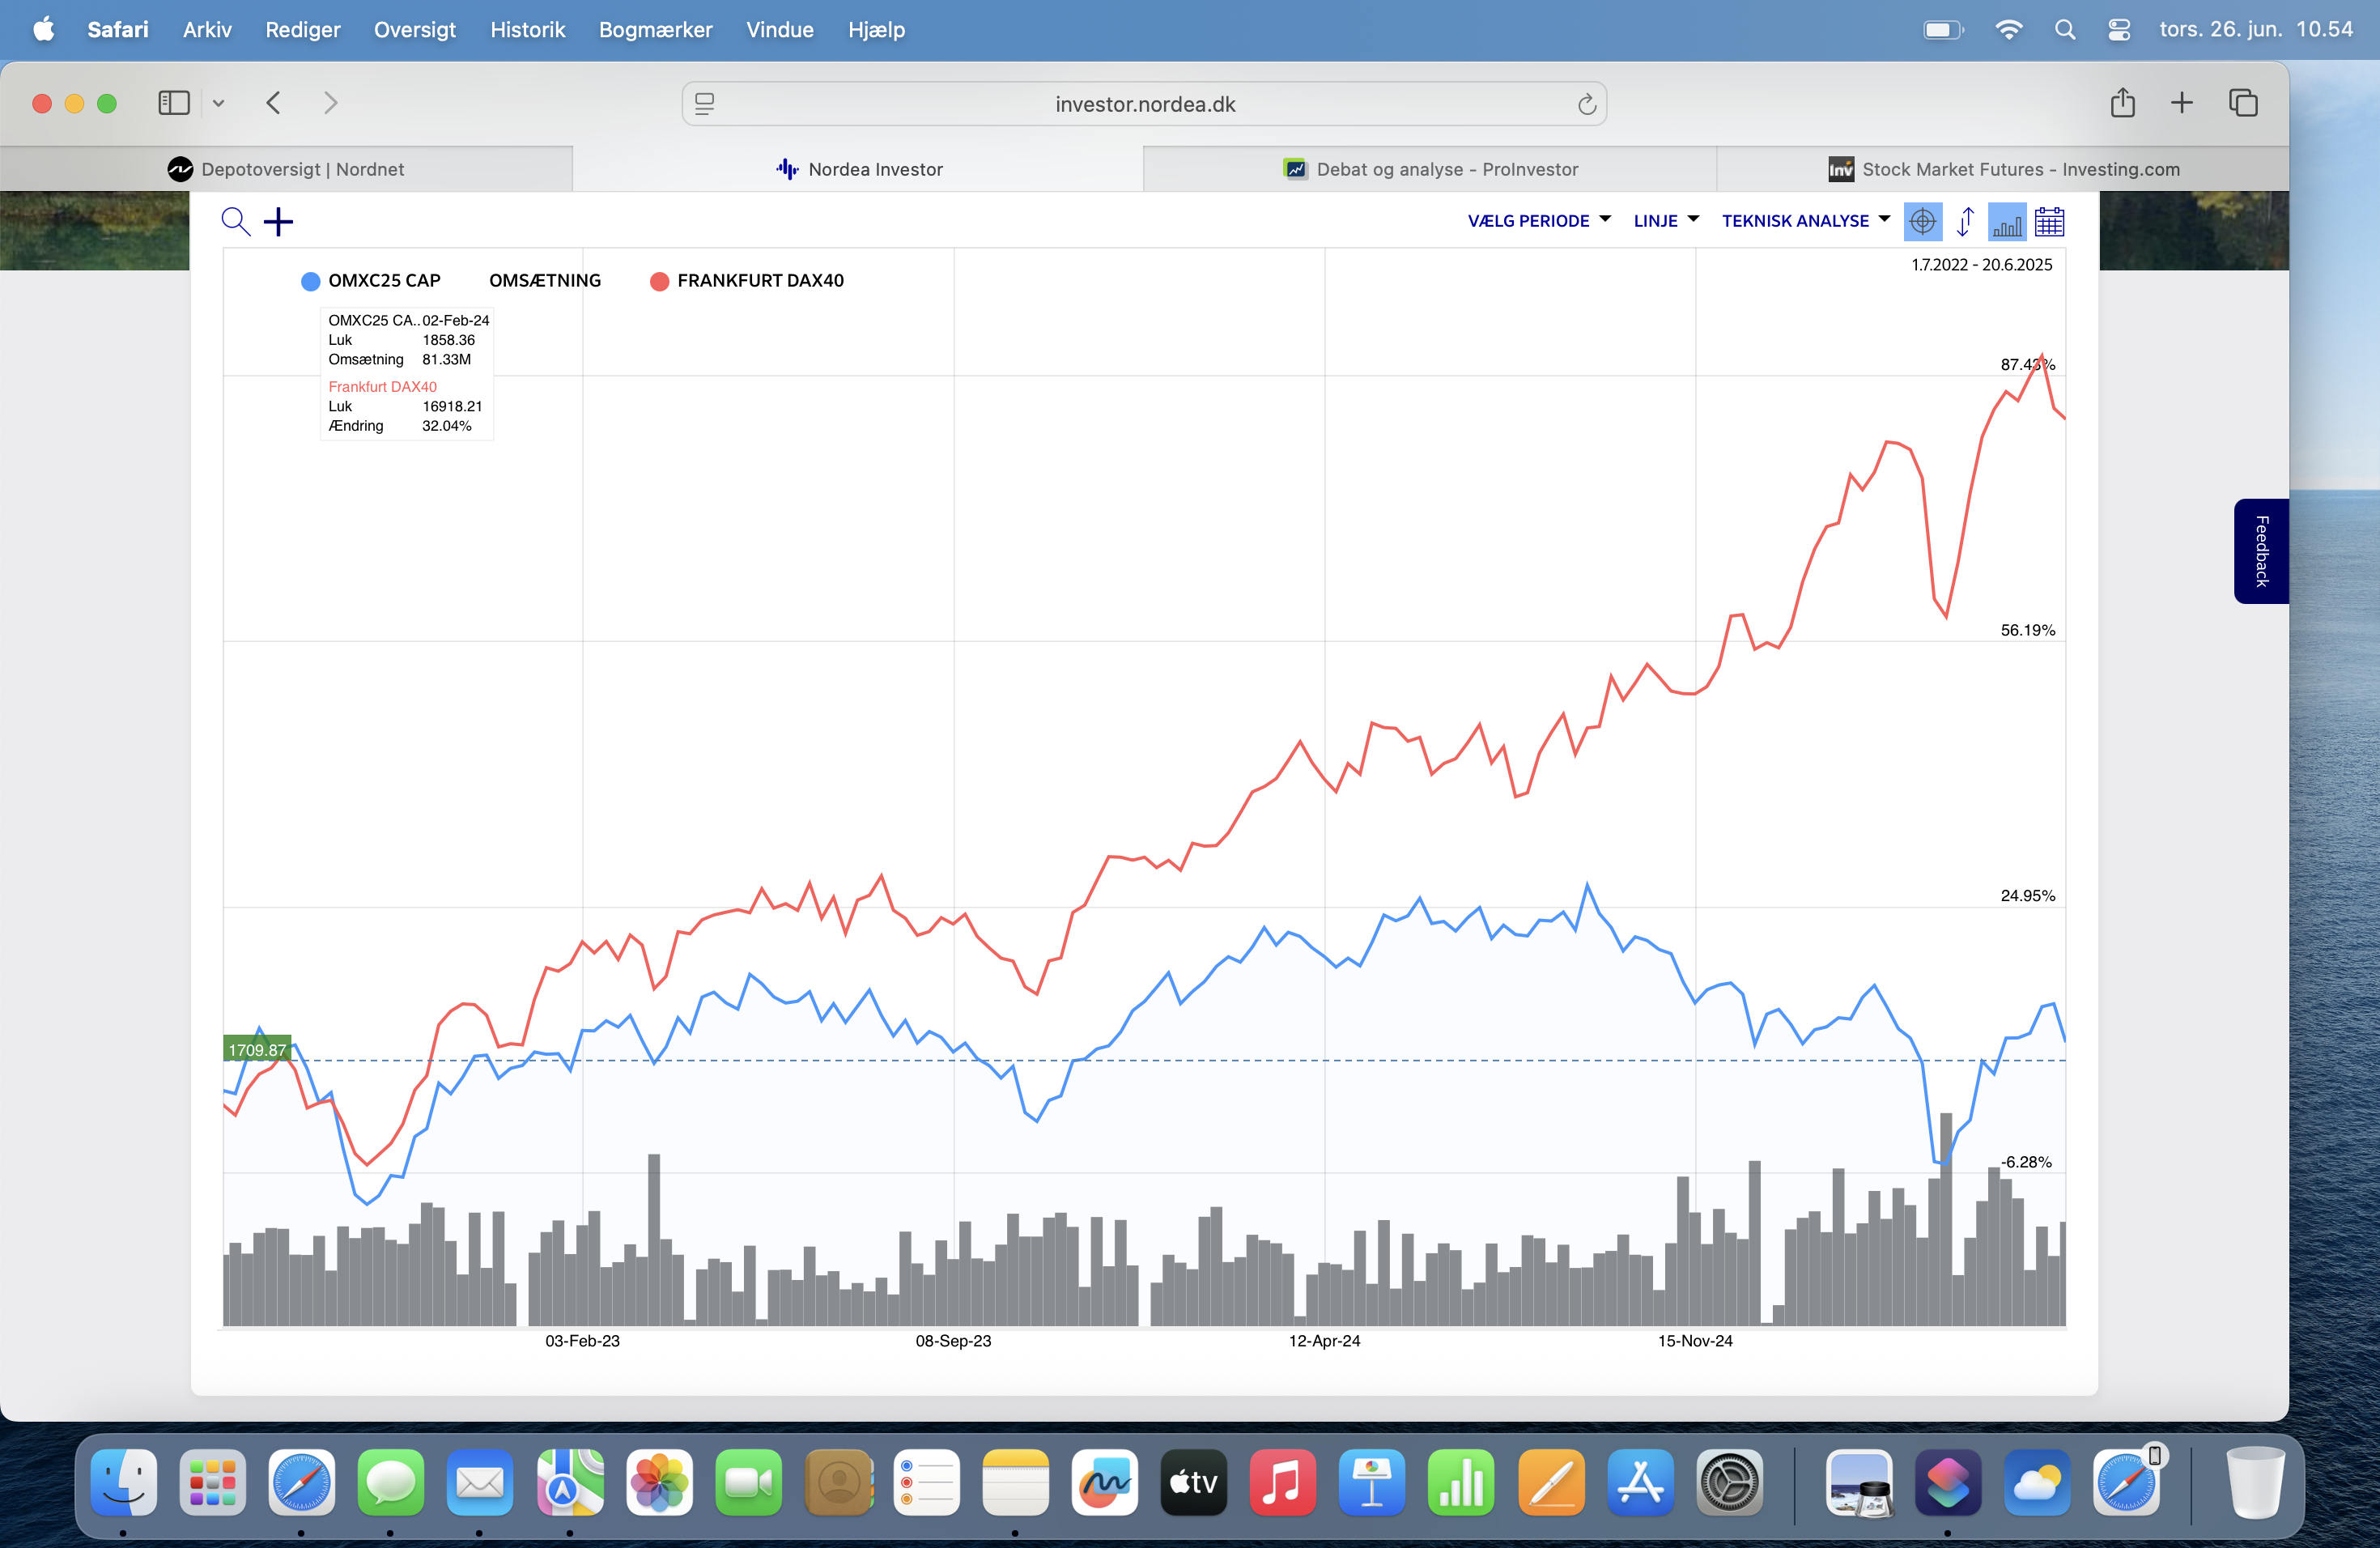2380x1548 pixels.
Task: Expand the sidebar tab group chevron
Action: click(x=218, y=103)
